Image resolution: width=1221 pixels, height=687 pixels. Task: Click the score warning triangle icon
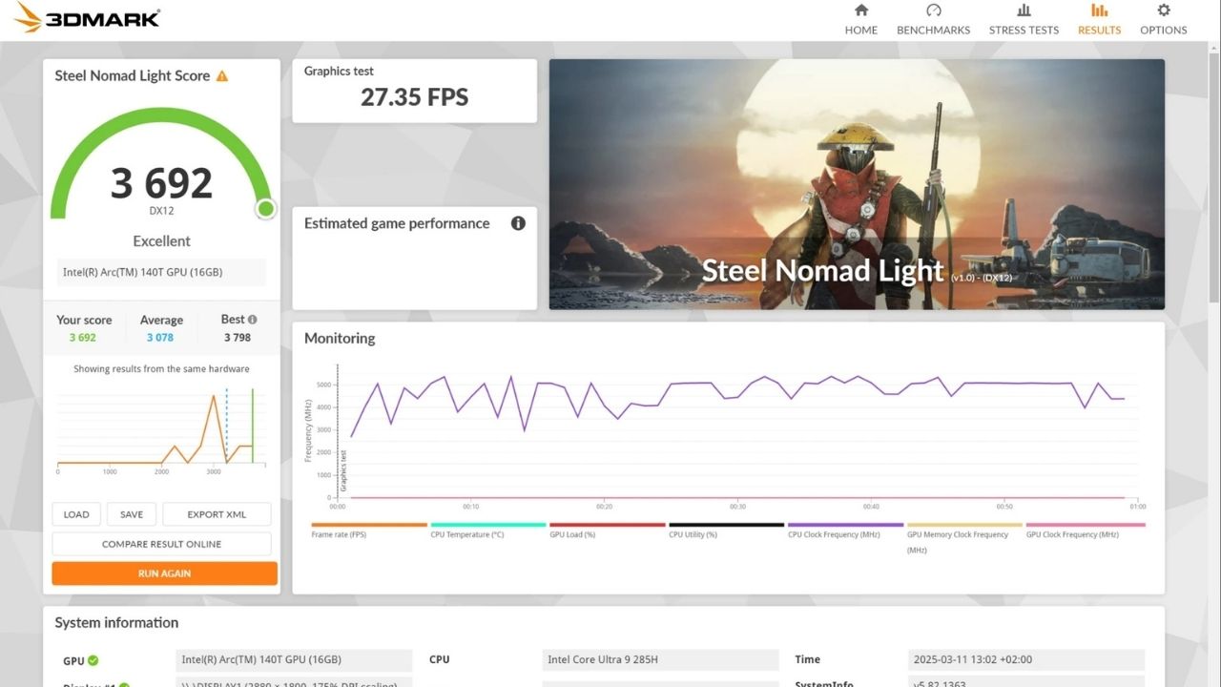pos(222,76)
